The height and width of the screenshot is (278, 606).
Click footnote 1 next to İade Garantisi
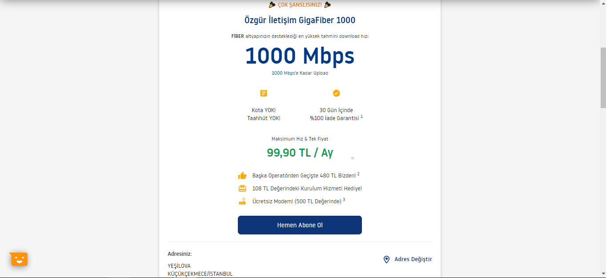click(x=362, y=117)
